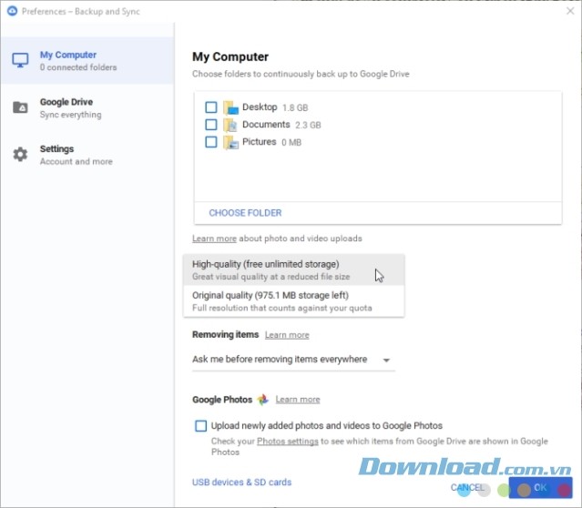Open the My Computer section tab
The image size is (582, 508).
[x=87, y=60]
